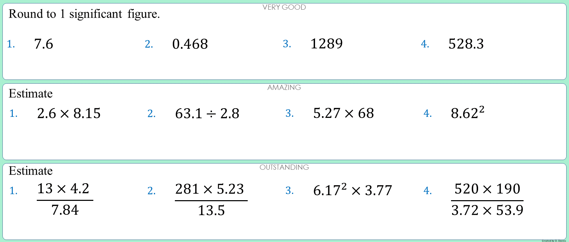Screen dimensions: 569x242
Task: Click the number 528.3
Action: coord(466,44)
